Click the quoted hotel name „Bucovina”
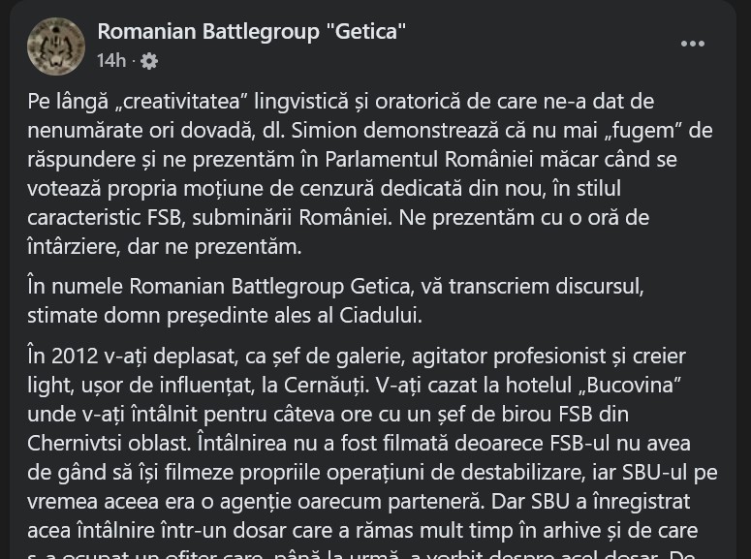The width and height of the screenshot is (751, 559). pos(630,386)
